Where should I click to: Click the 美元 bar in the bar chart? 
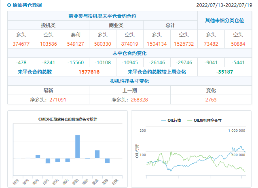(x=38, y=156)
